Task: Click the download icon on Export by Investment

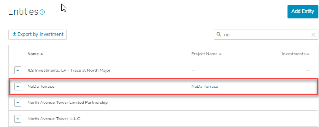Action: [x=15, y=34]
